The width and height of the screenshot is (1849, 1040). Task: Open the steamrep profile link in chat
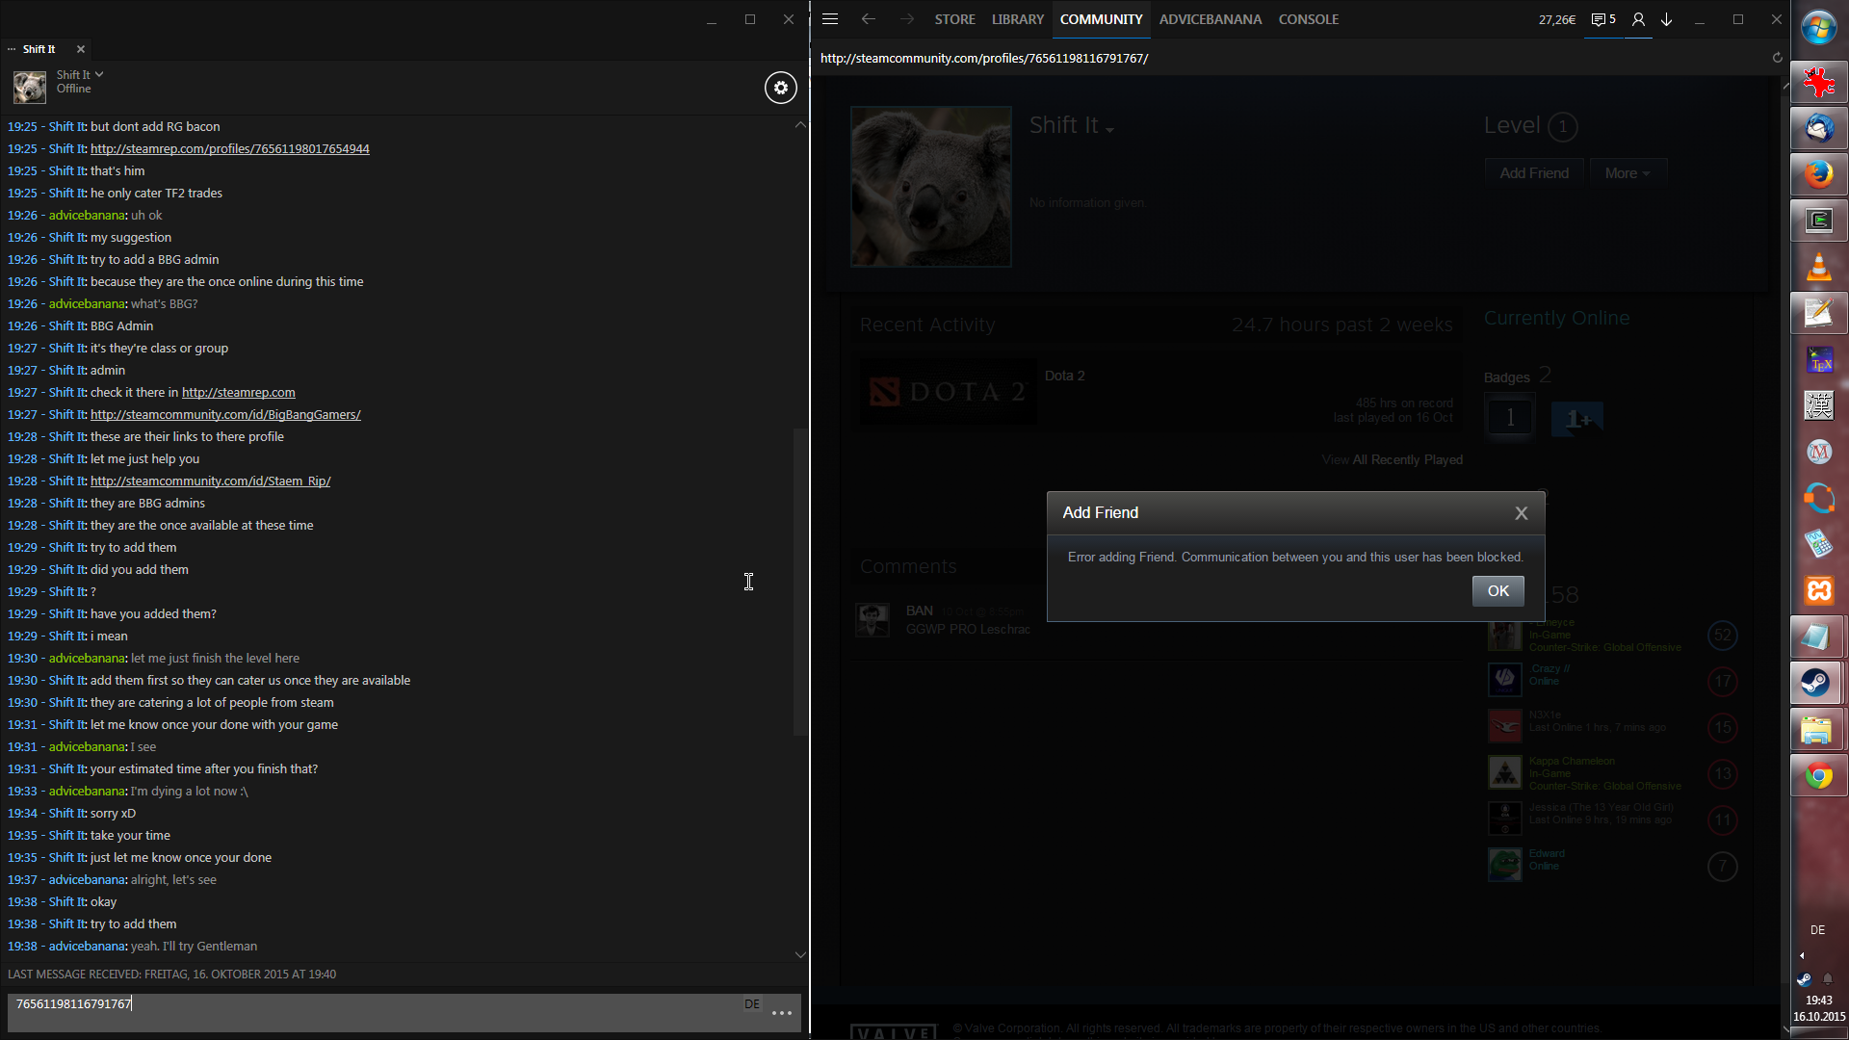229,149
